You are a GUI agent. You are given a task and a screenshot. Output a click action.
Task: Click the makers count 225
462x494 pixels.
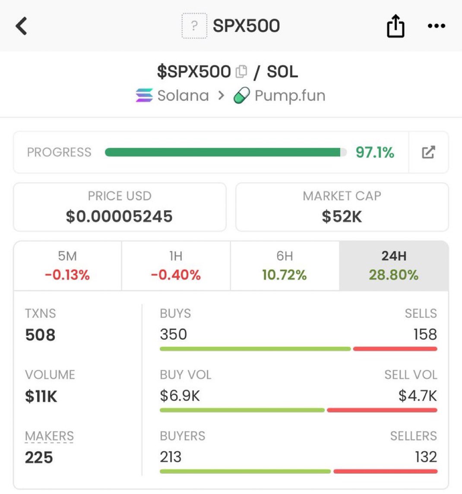coord(39,457)
